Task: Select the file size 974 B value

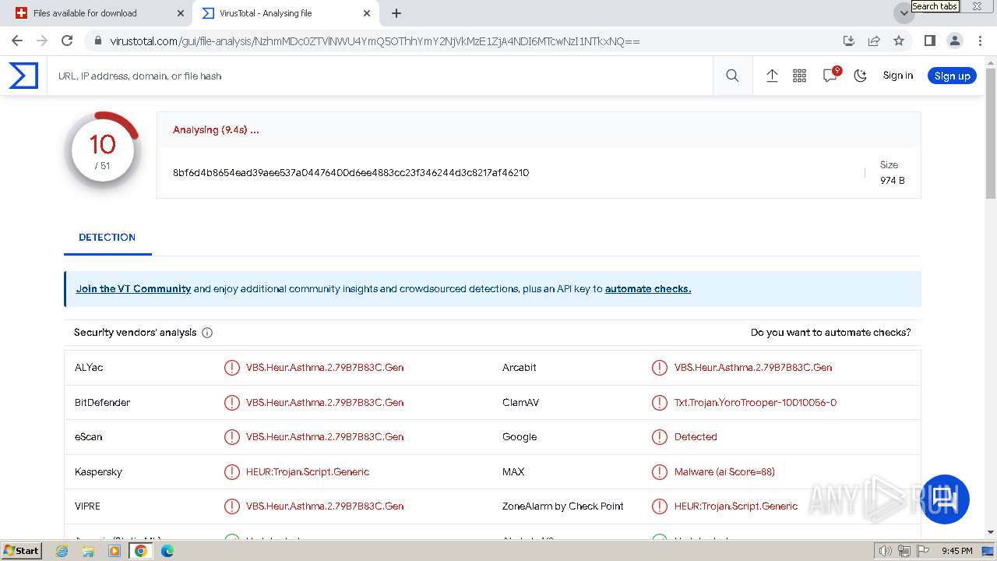Action: 893,181
